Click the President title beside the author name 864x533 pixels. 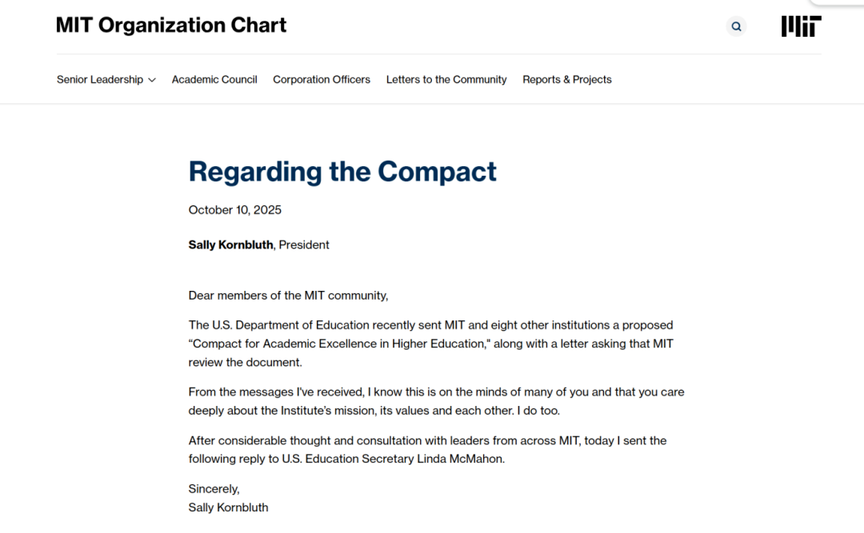[x=304, y=245]
